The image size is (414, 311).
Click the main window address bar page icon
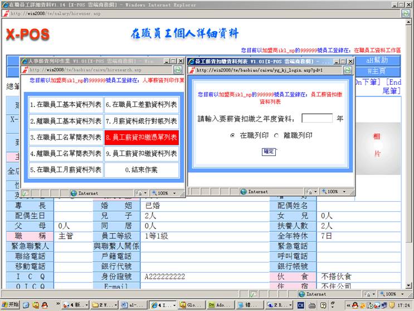pyautogui.click(x=5, y=13)
